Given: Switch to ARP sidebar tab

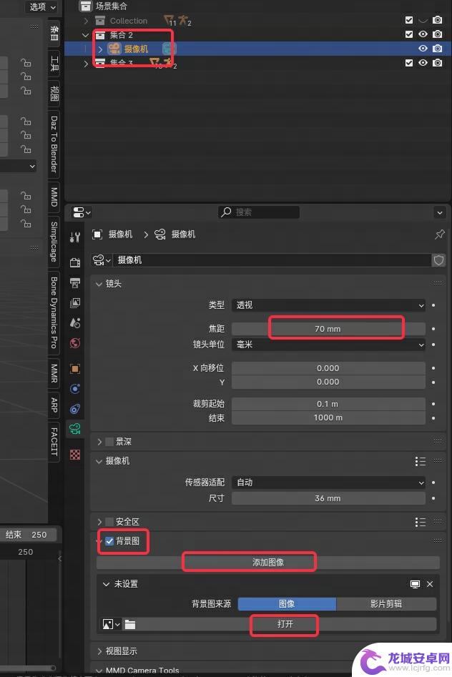Looking at the screenshot, I should [54, 405].
